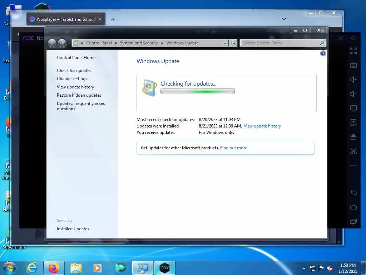Click the Back navigation arrow

click(52, 43)
